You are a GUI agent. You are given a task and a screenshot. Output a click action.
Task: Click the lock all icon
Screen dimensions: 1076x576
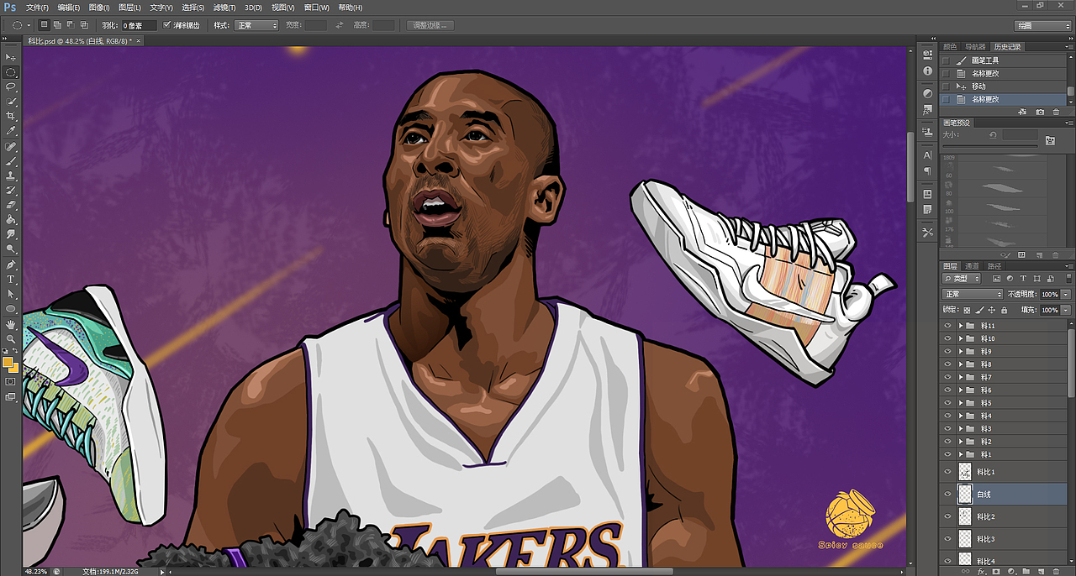pyautogui.click(x=1005, y=310)
